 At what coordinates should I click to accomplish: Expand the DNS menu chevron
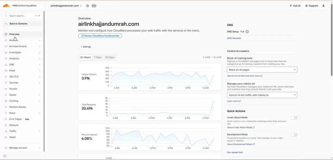point(40,65)
